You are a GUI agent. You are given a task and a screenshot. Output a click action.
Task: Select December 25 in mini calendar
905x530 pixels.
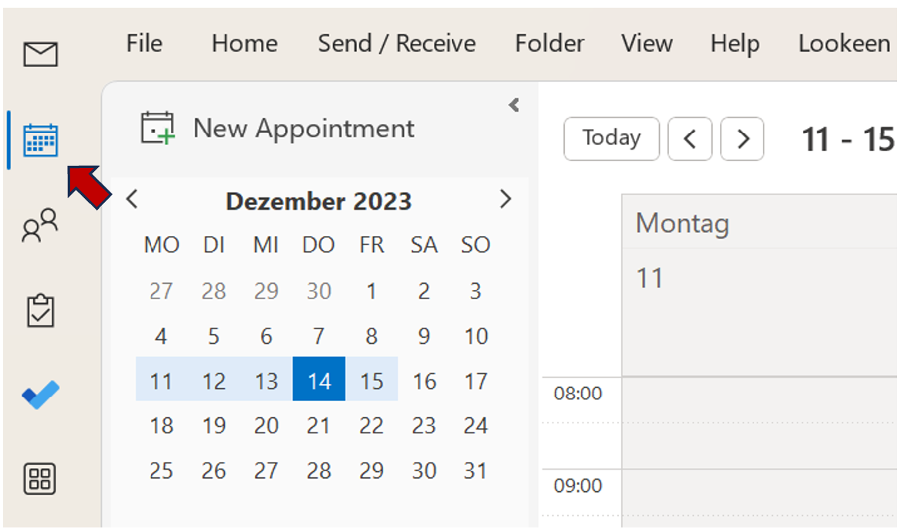pyautogui.click(x=161, y=471)
